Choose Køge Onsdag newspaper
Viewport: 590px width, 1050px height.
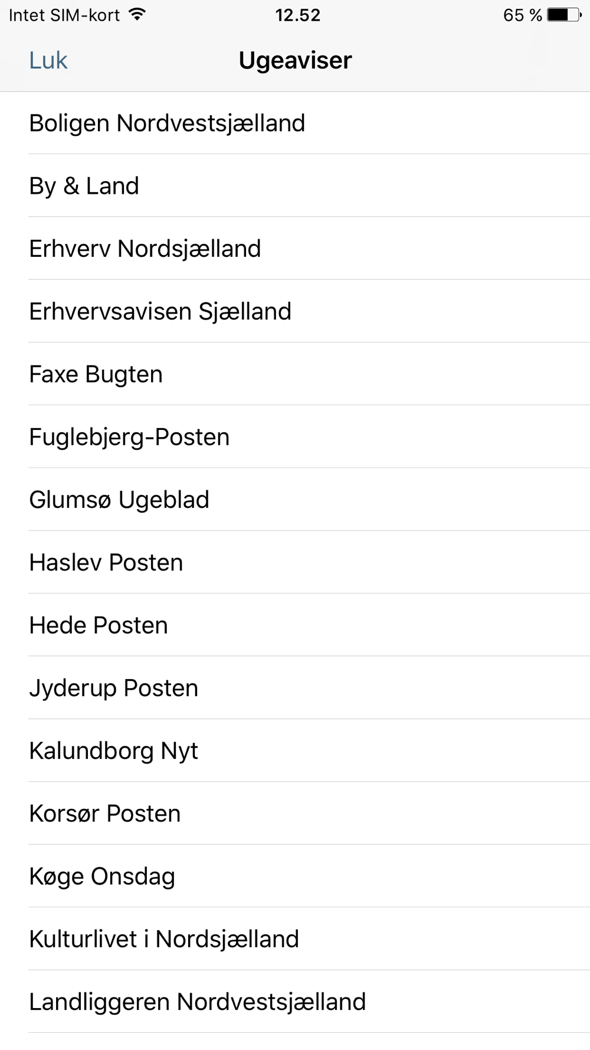click(x=103, y=876)
